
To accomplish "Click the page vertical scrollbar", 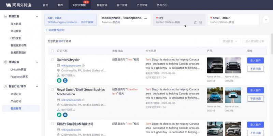I will 272,44.
